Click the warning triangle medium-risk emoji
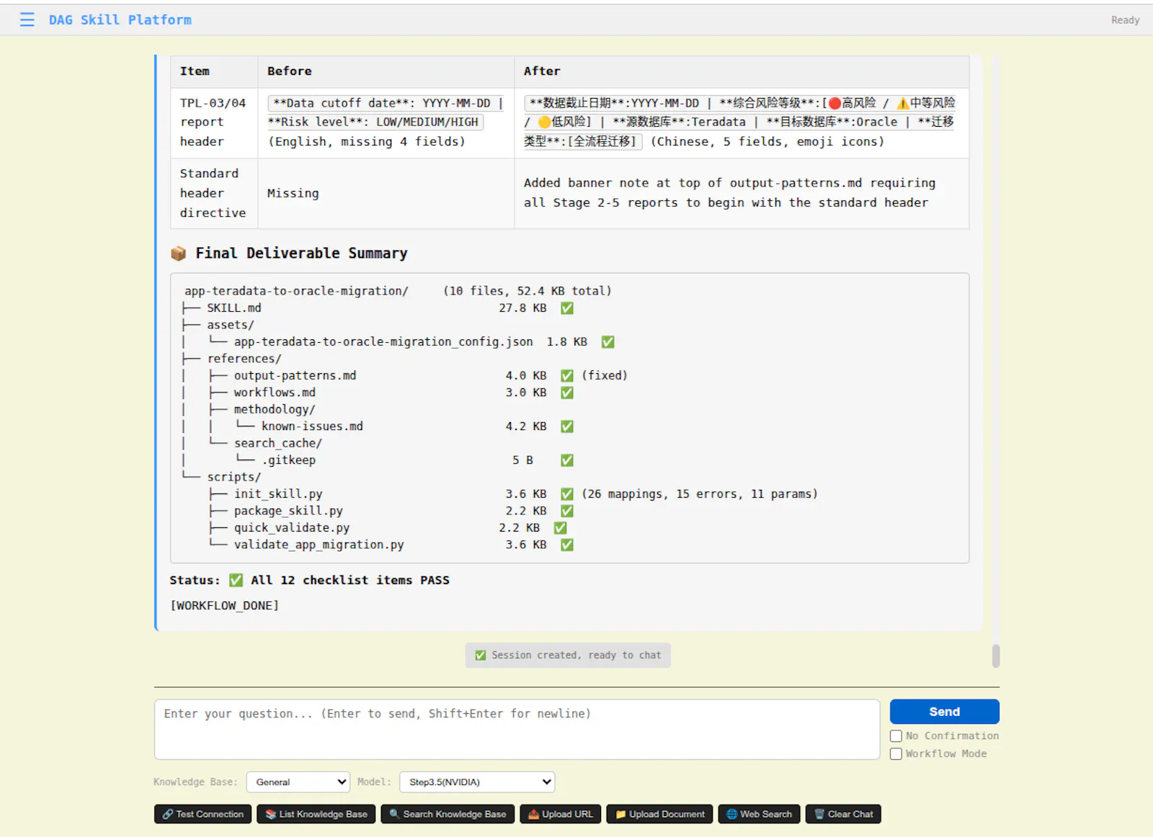The image size is (1153, 837). pos(902,103)
